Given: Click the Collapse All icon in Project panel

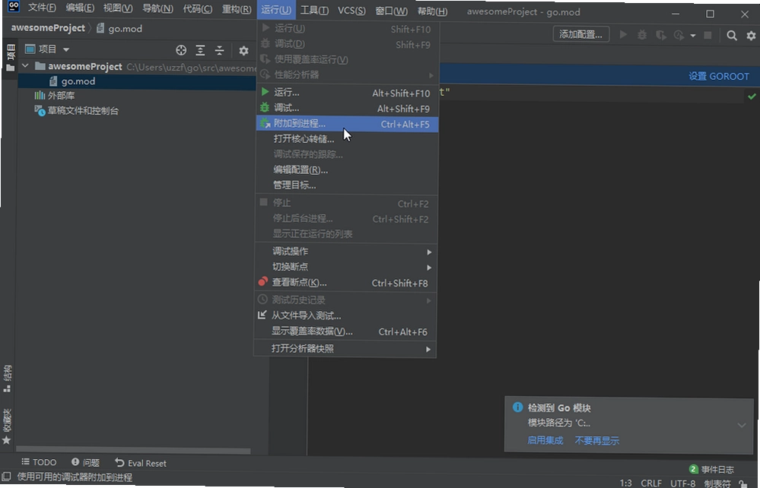Looking at the screenshot, I should 220,50.
